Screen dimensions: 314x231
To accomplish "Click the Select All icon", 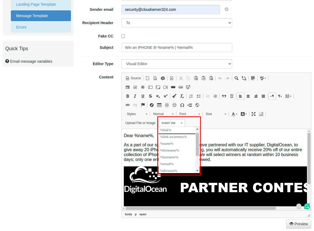I will click(x=253, y=78).
